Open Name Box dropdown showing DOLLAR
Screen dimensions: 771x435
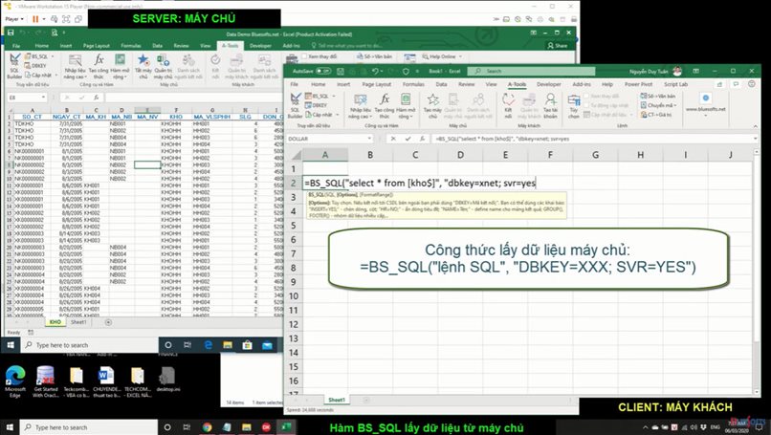click(369, 139)
